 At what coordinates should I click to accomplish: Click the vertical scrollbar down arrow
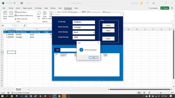(174, 87)
